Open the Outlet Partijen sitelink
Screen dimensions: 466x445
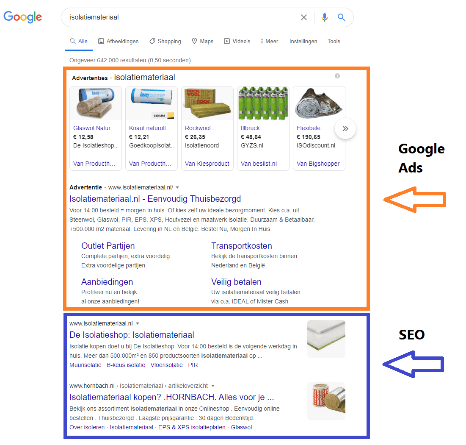click(x=108, y=246)
